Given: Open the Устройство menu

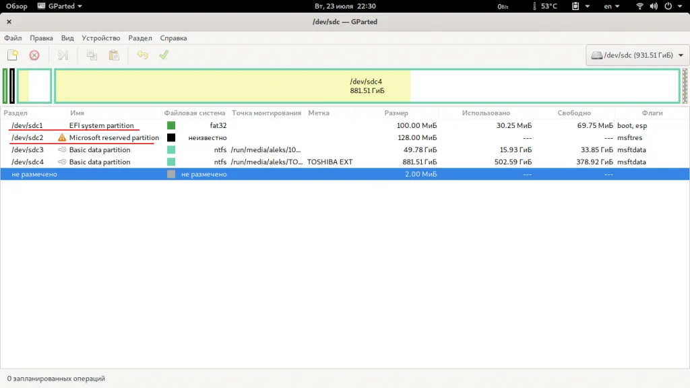Looking at the screenshot, I should click(x=101, y=38).
